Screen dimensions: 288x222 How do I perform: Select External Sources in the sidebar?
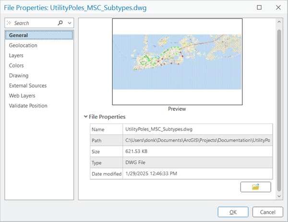(x=28, y=85)
